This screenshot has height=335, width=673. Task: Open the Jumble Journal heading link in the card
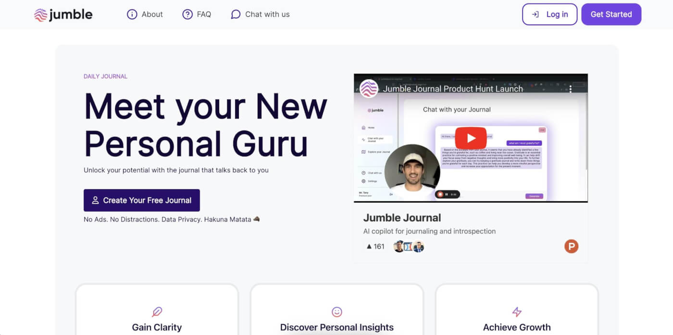point(402,218)
